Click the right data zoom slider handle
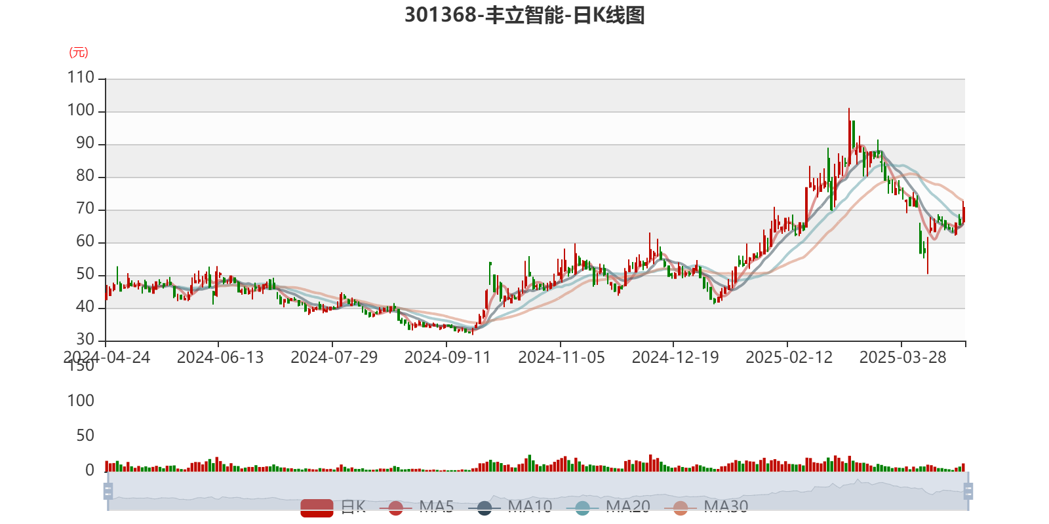 click(x=968, y=491)
